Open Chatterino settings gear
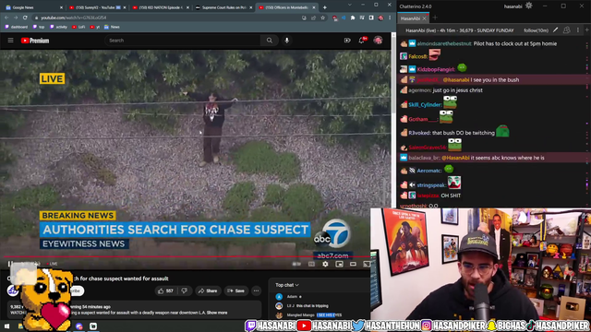Viewport: 591px width, 332px height. [529, 6]
